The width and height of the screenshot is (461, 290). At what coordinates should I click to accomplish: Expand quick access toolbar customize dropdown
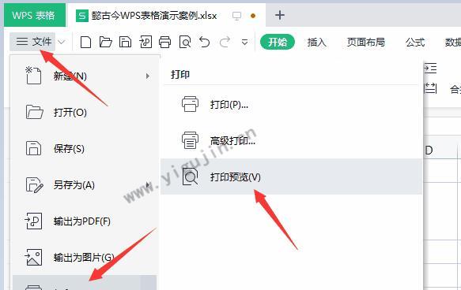244,43
